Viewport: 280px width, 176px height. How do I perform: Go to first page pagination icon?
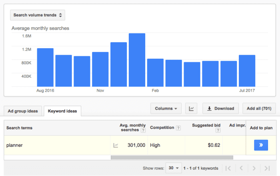pyautogui.click(x=228, y=168)
